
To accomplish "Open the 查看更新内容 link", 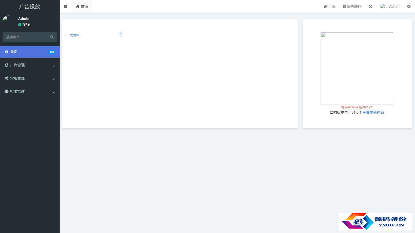I will click(373, 112).
